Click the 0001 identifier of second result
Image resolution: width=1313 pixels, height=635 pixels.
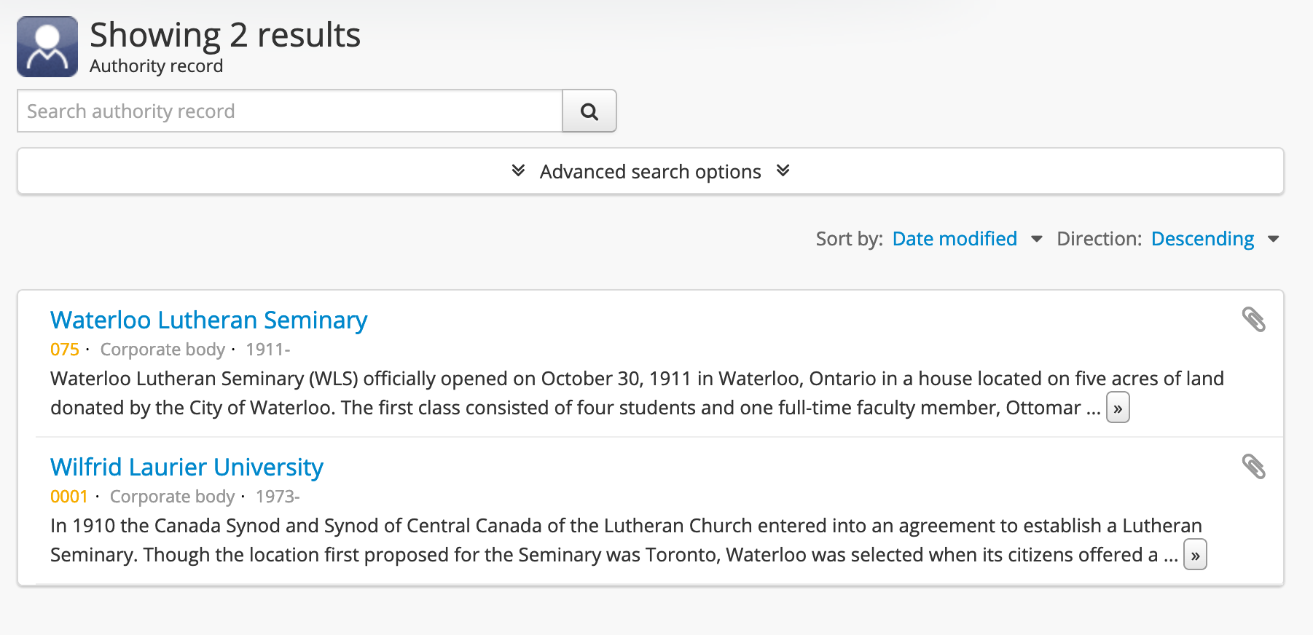[x=68, y=497]
